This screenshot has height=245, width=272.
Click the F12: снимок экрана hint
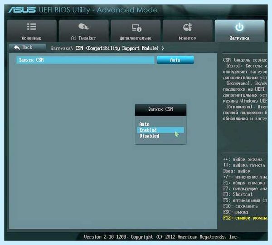(x=245, y=218)
